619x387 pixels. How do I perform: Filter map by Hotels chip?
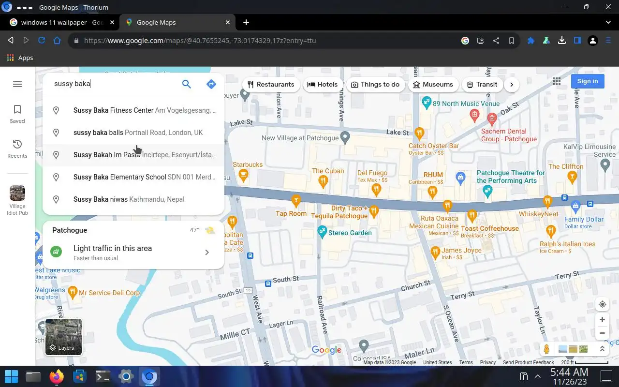pyautogui.click(x=323, y=84)
